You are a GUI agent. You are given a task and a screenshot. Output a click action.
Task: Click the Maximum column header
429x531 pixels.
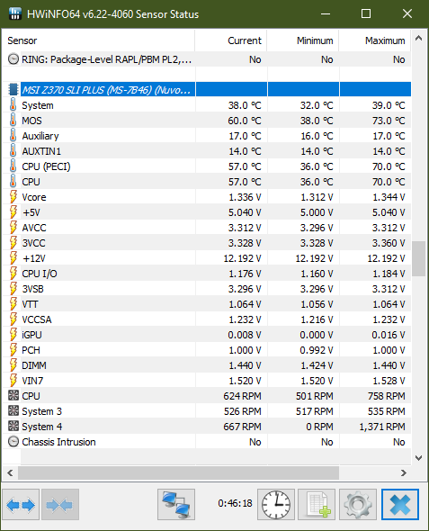(375, 40)
